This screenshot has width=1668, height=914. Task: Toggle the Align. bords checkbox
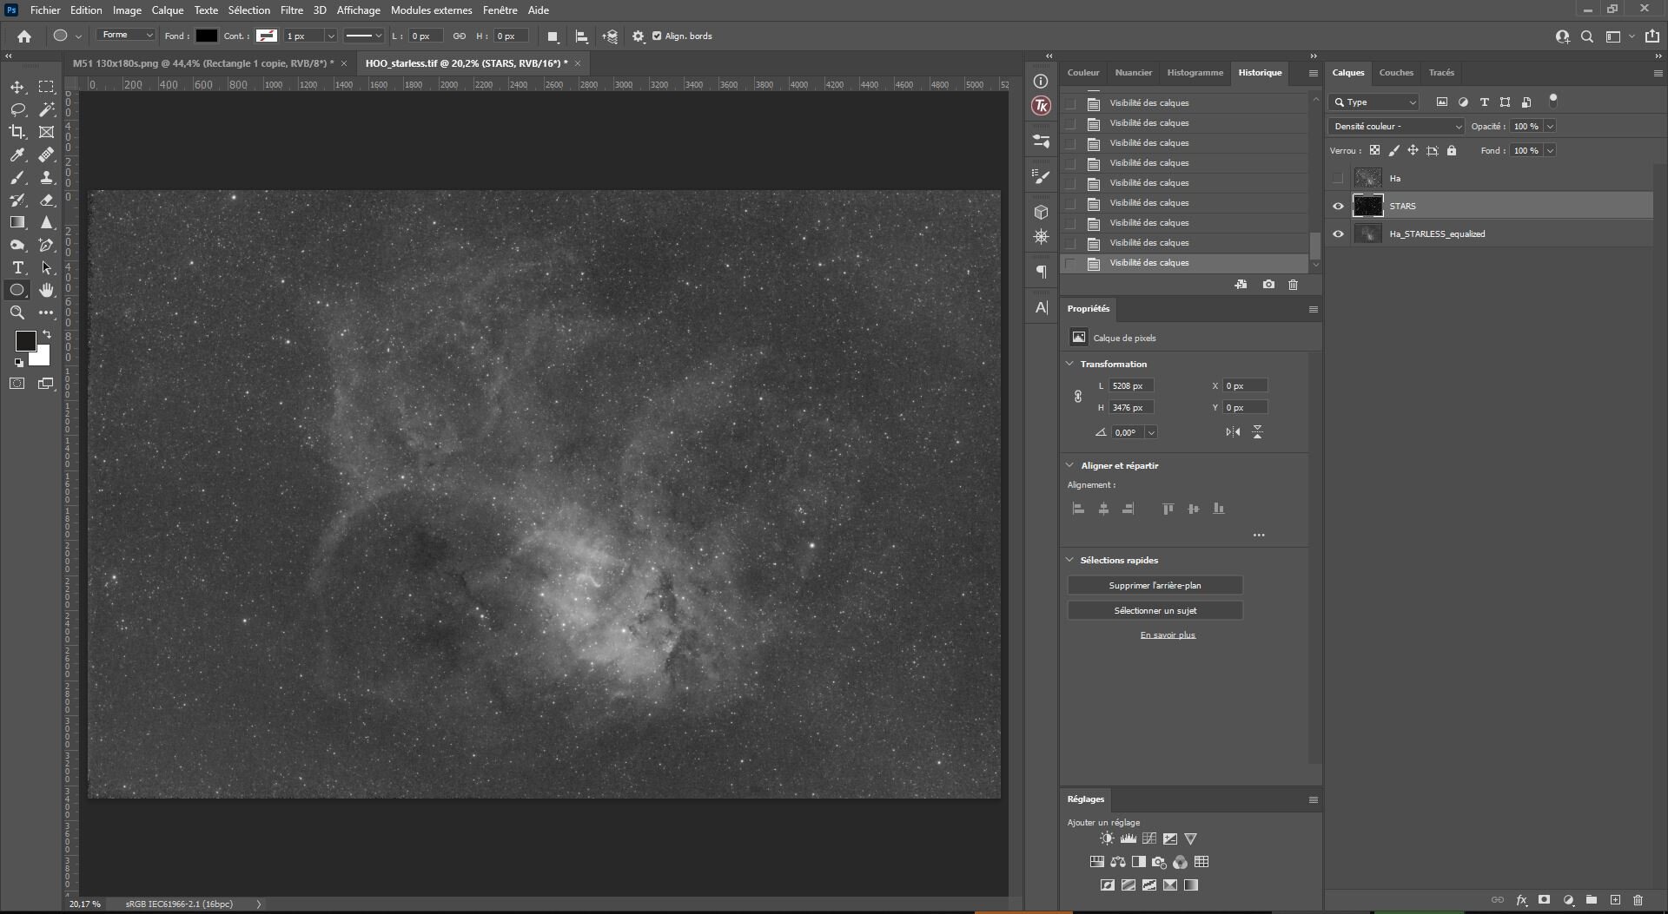tap(657, 36)
